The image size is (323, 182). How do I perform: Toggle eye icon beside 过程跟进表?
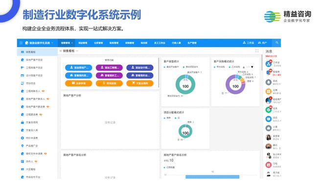pyautogui.click(x=41, y=114)
